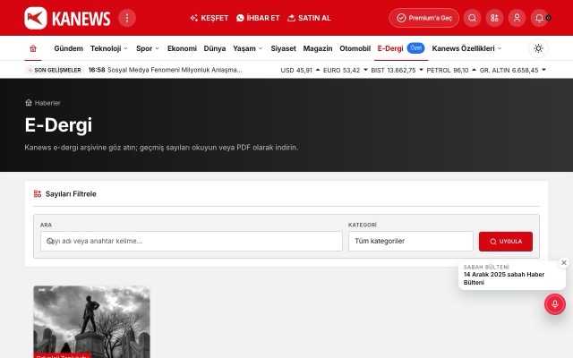Open the Gündem menu item
The height and width of the screenshot is (358, 573).
click(68, 48)
